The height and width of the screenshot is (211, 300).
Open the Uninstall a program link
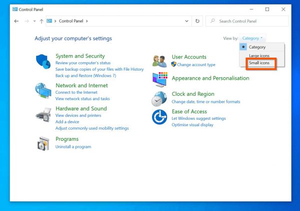(73, 147)
